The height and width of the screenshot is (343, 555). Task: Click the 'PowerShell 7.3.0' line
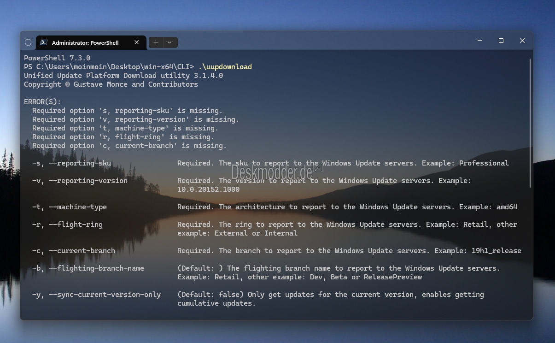(x=57, y=58)
